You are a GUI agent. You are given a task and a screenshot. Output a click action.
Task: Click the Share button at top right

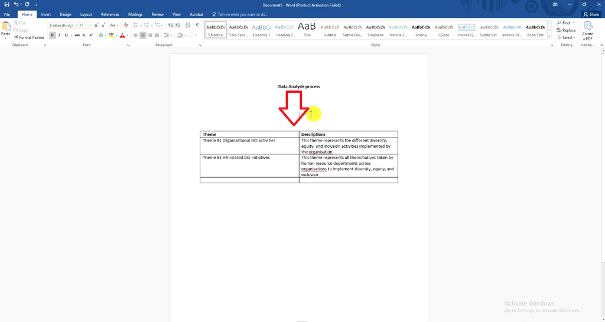[591, 14]
